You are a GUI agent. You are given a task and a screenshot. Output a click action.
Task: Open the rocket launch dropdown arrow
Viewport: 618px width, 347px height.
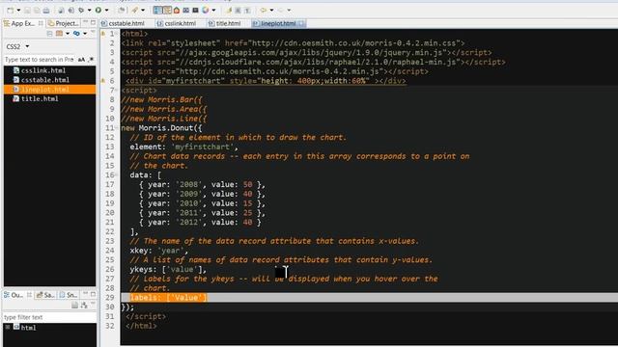tap(143, 11)
